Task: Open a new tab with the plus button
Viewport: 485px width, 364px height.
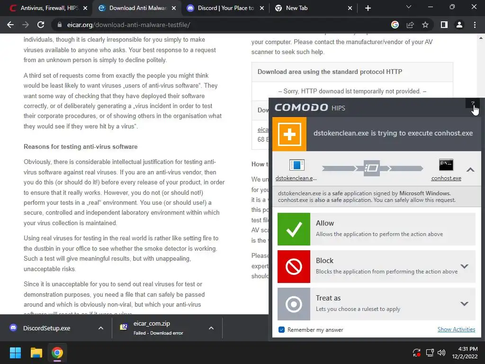Action: pyautogui.click(x=368, y=8)
